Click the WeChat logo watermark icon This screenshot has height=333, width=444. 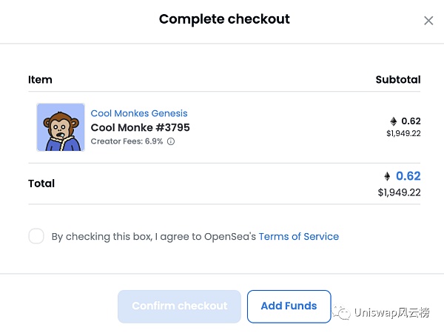click(342, 312)
